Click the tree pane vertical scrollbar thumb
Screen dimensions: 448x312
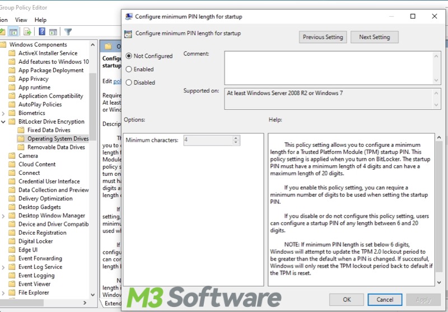(x=92, y=106)
